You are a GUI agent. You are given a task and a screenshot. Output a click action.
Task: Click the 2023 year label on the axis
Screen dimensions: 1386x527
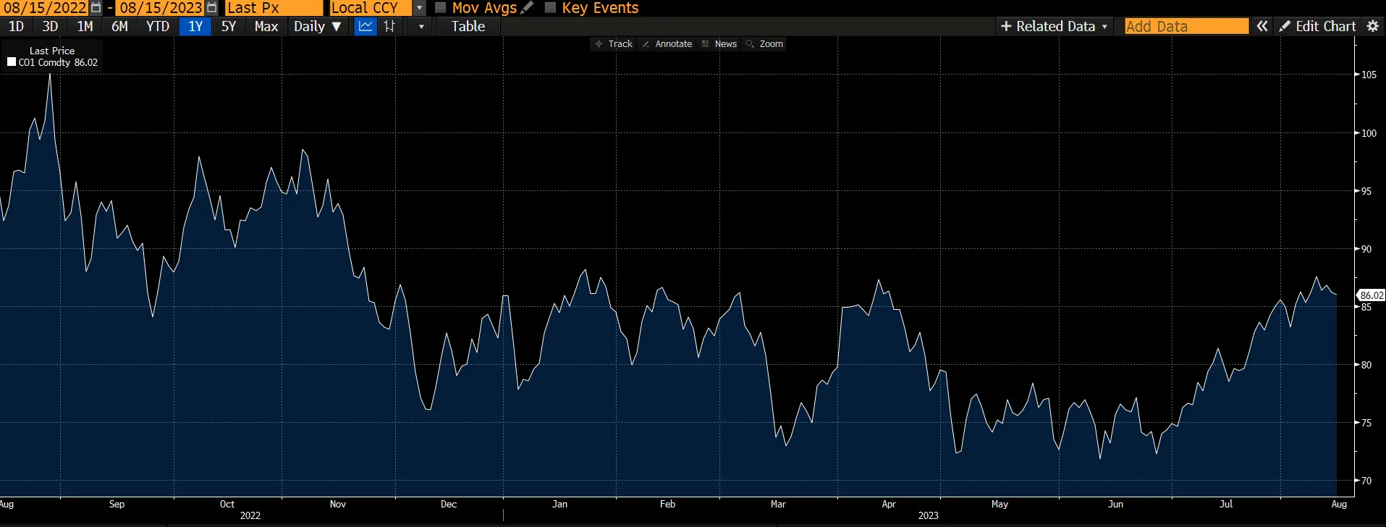click(x=929, y=515)
